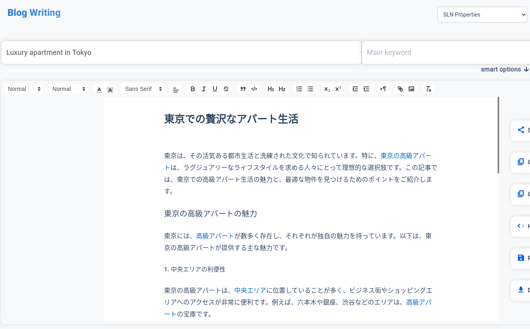530x329 pixels.
Task: Click the Main keyword input field
Action: tap(446, 53)
